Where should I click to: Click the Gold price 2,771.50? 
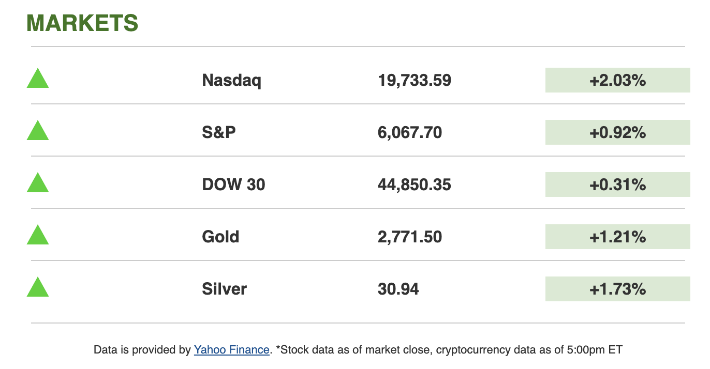tap(410, 237)
